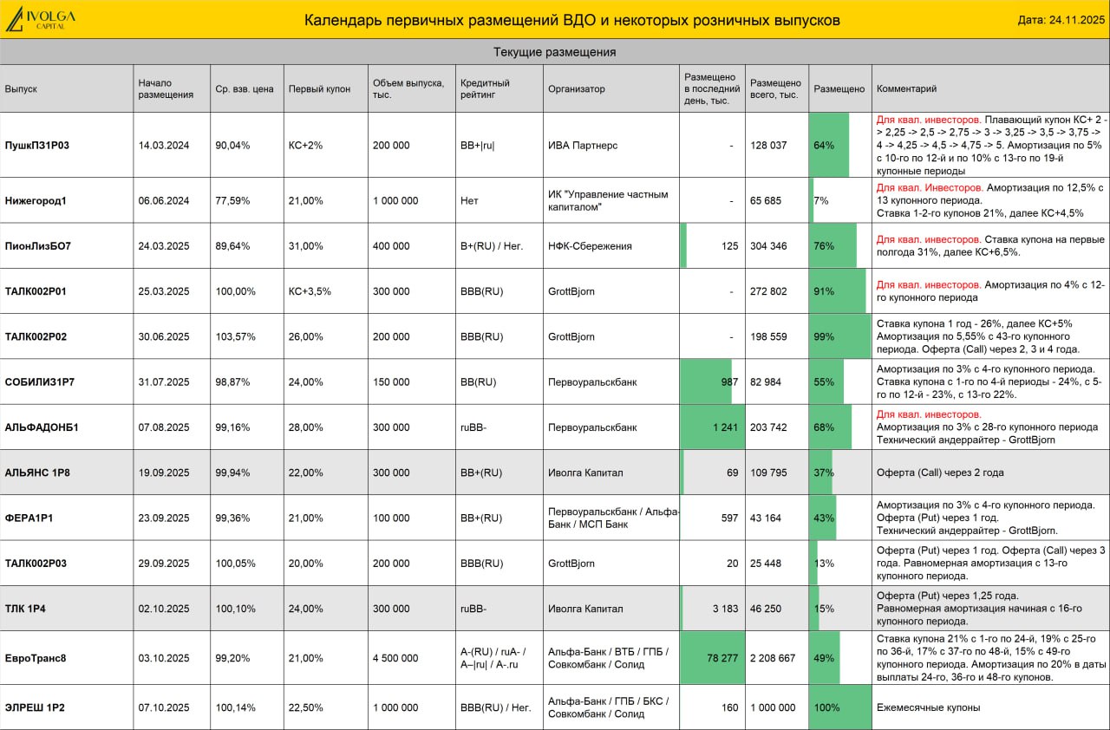Select the issue name 'ЭЛРЕШ 1Р2'

pyautogui.click(x=35, y=707)
